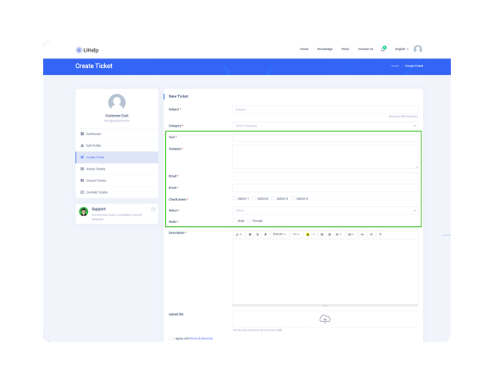
Task: Open Knowledge in top navigation
Action: [x=325, y=49]
